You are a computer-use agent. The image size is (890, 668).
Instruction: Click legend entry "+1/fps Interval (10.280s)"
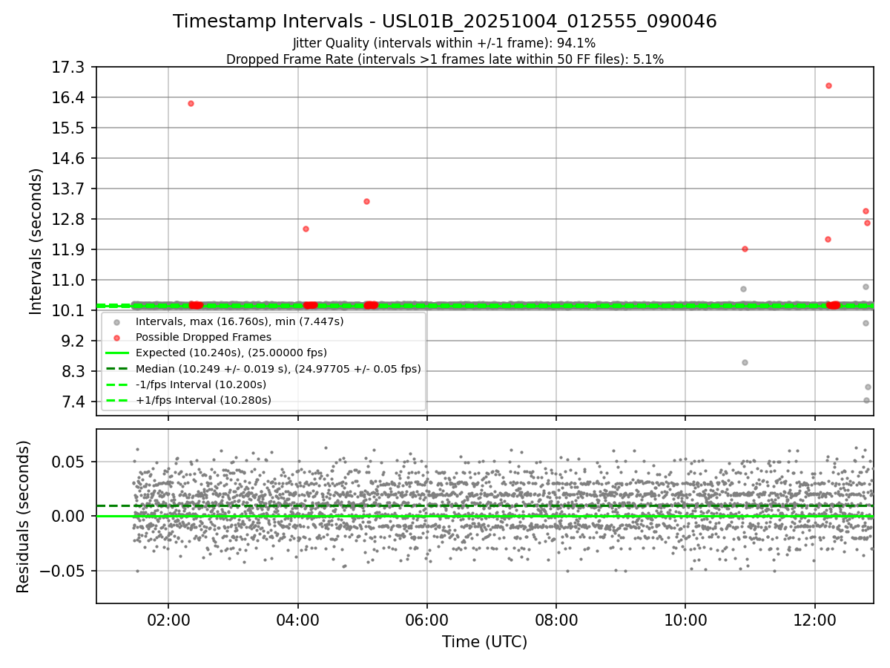pos(203,400)
